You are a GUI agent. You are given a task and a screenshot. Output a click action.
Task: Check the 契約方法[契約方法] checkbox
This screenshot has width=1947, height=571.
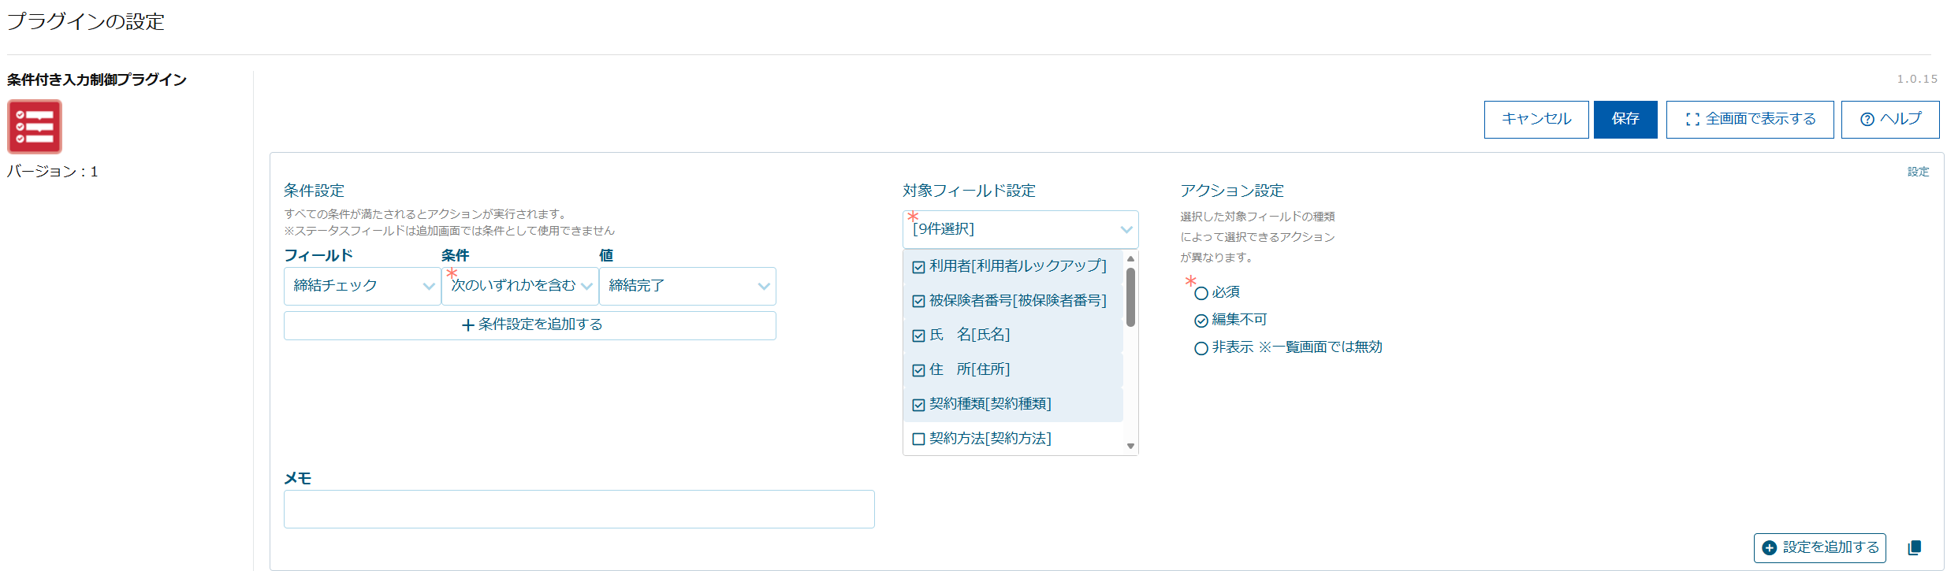pyautogui.click(x=918, y=439)
